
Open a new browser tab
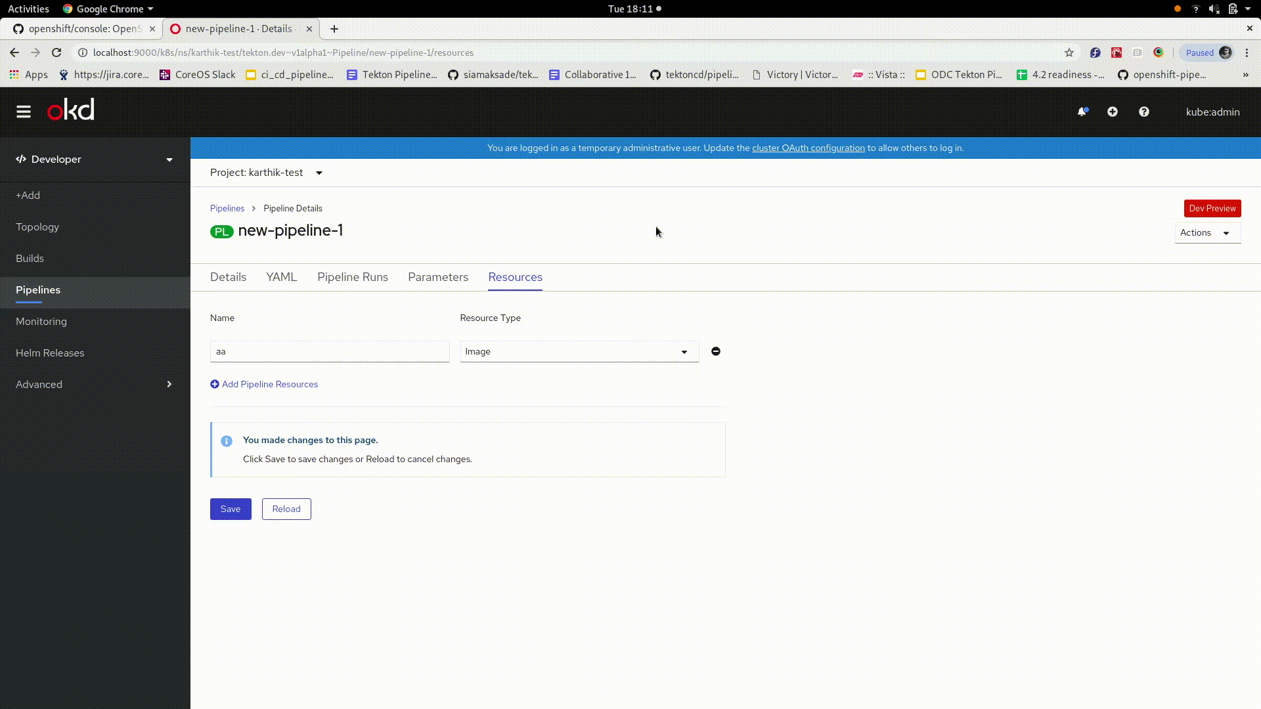(334, 29)
